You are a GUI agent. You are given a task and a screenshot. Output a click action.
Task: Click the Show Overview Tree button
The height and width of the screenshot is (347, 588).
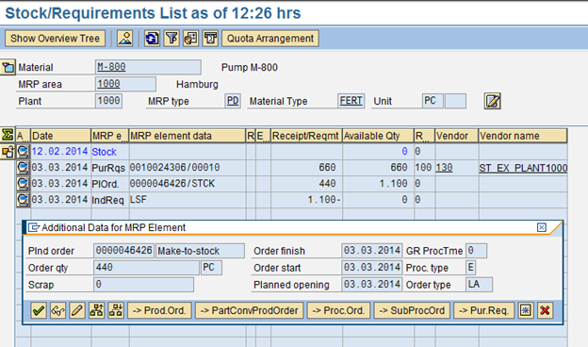(x=55, y=39)
